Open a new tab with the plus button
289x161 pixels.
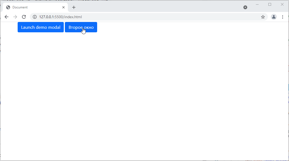pos(74,7)
